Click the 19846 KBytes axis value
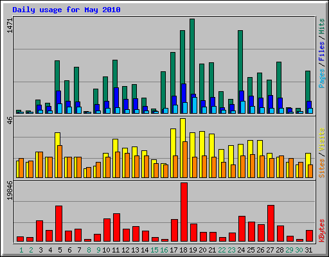The image size is (329, 257). (x=10, y=190)
